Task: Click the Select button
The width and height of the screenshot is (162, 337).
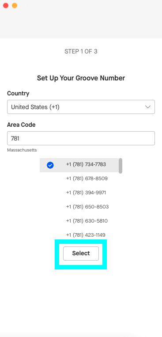Action: coord(81,254)
